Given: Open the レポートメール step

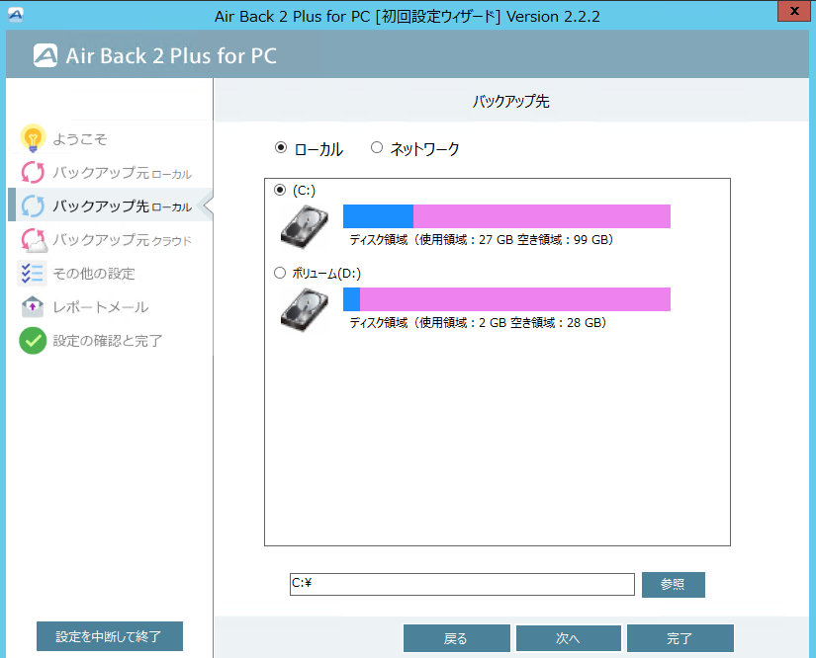Looking at the screenshot, I should coord(101,307).
